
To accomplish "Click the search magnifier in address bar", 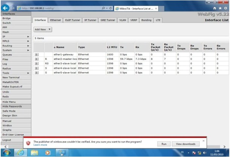I will point(103,8).
